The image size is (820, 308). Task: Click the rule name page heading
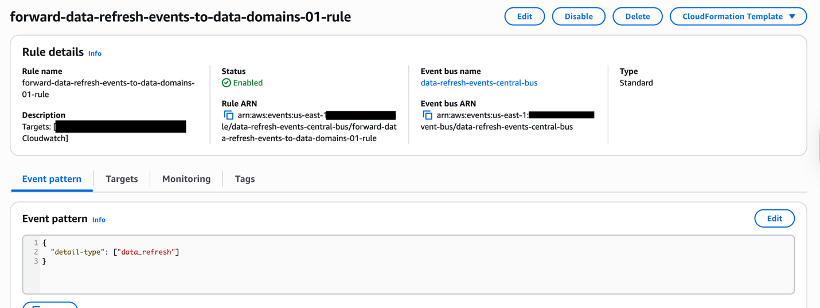[x=181, y=17]
